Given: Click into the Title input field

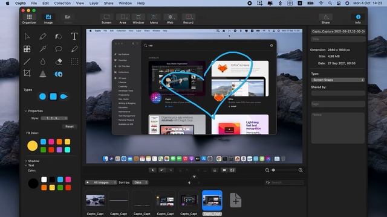Looking at the screenshot, I should tap(338, 39).
